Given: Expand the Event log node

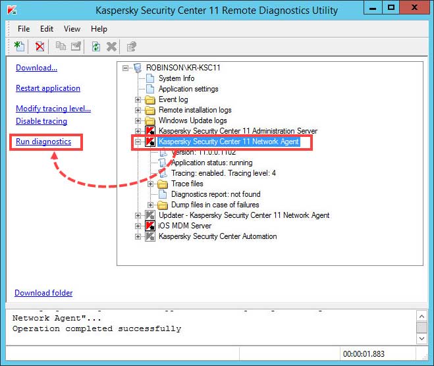Looking at the screenshot, I should click(138, 99).
